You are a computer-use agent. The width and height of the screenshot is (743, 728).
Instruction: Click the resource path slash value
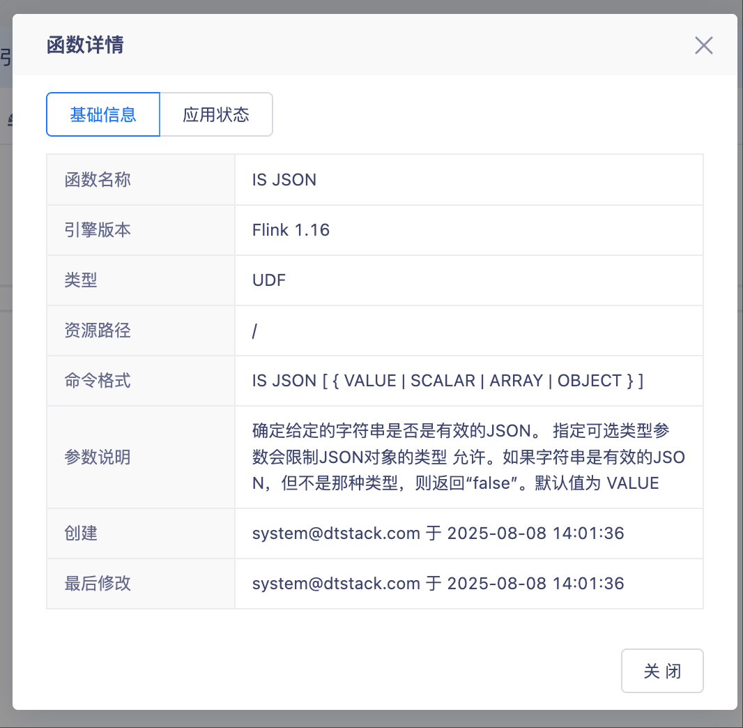255,331
